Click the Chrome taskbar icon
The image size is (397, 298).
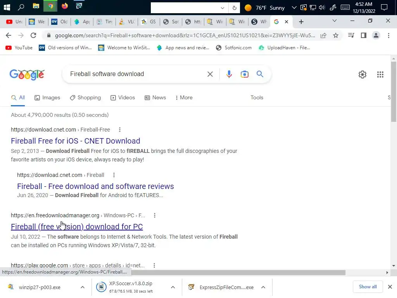pos(50,6)
